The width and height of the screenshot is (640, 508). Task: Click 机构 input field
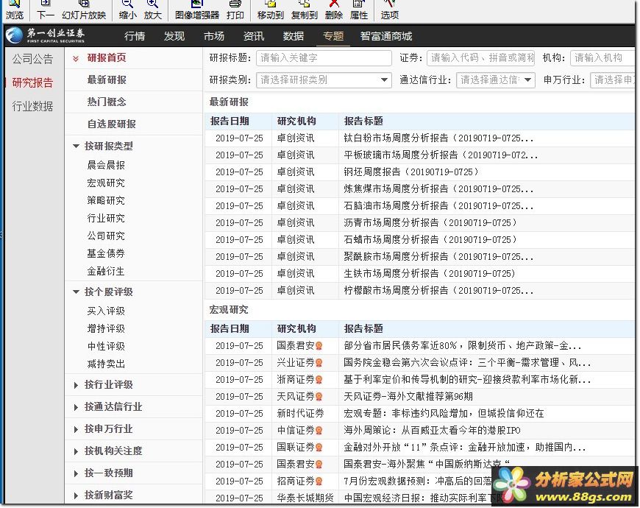(x=602, y=57)
